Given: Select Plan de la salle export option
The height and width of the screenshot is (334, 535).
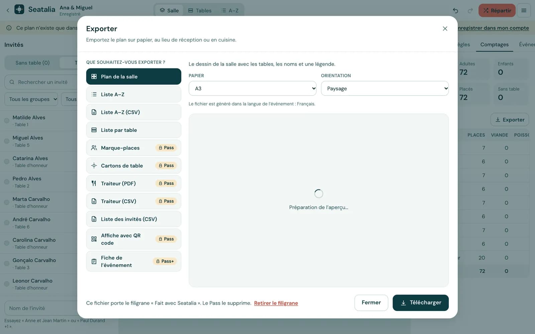Looking at the screenshot, I should pos(133,76).
